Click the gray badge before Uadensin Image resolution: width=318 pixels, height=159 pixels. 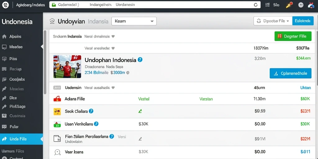(57, 88)
